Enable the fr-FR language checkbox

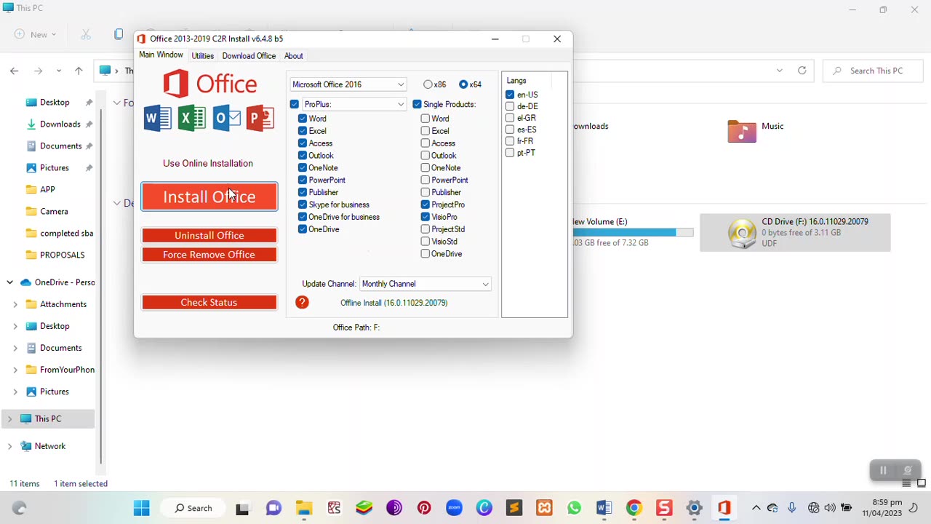[510, 141]
